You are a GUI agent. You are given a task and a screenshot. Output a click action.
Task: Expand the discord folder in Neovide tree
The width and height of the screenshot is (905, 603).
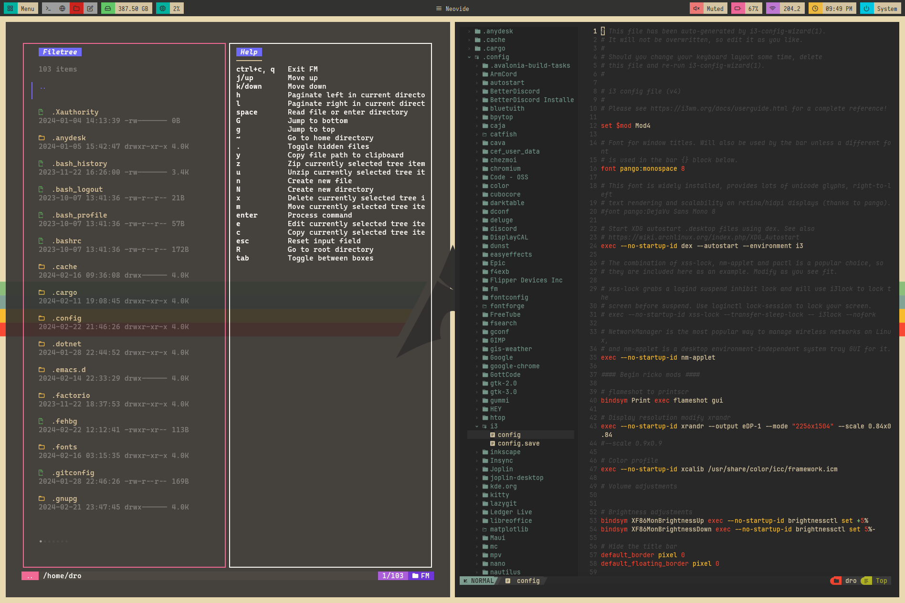click(477, 229)
